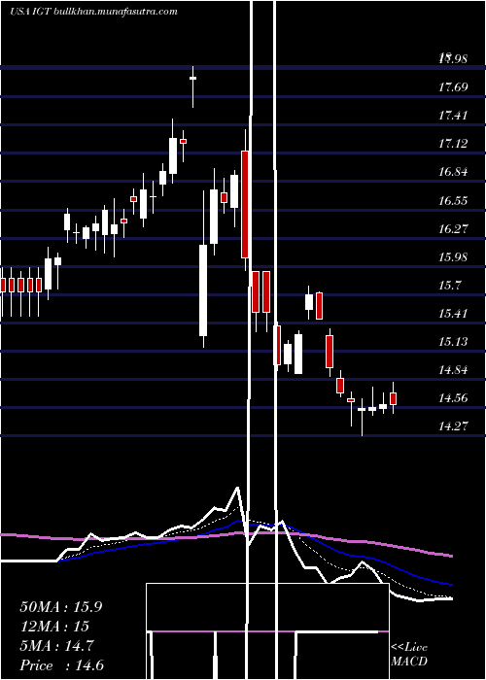Click the '<<Live MACD' label
This screenshot has width=486, height=680.
pyautogui.click(x=409, y=654)
